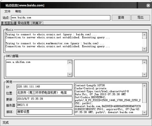Click the IP field showing 220.181.111.148

tap(44, 87)
